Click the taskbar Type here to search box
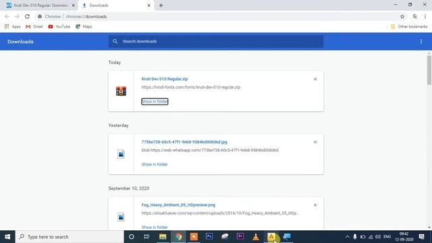The image size is (432, 243). [x=70, y=237]
